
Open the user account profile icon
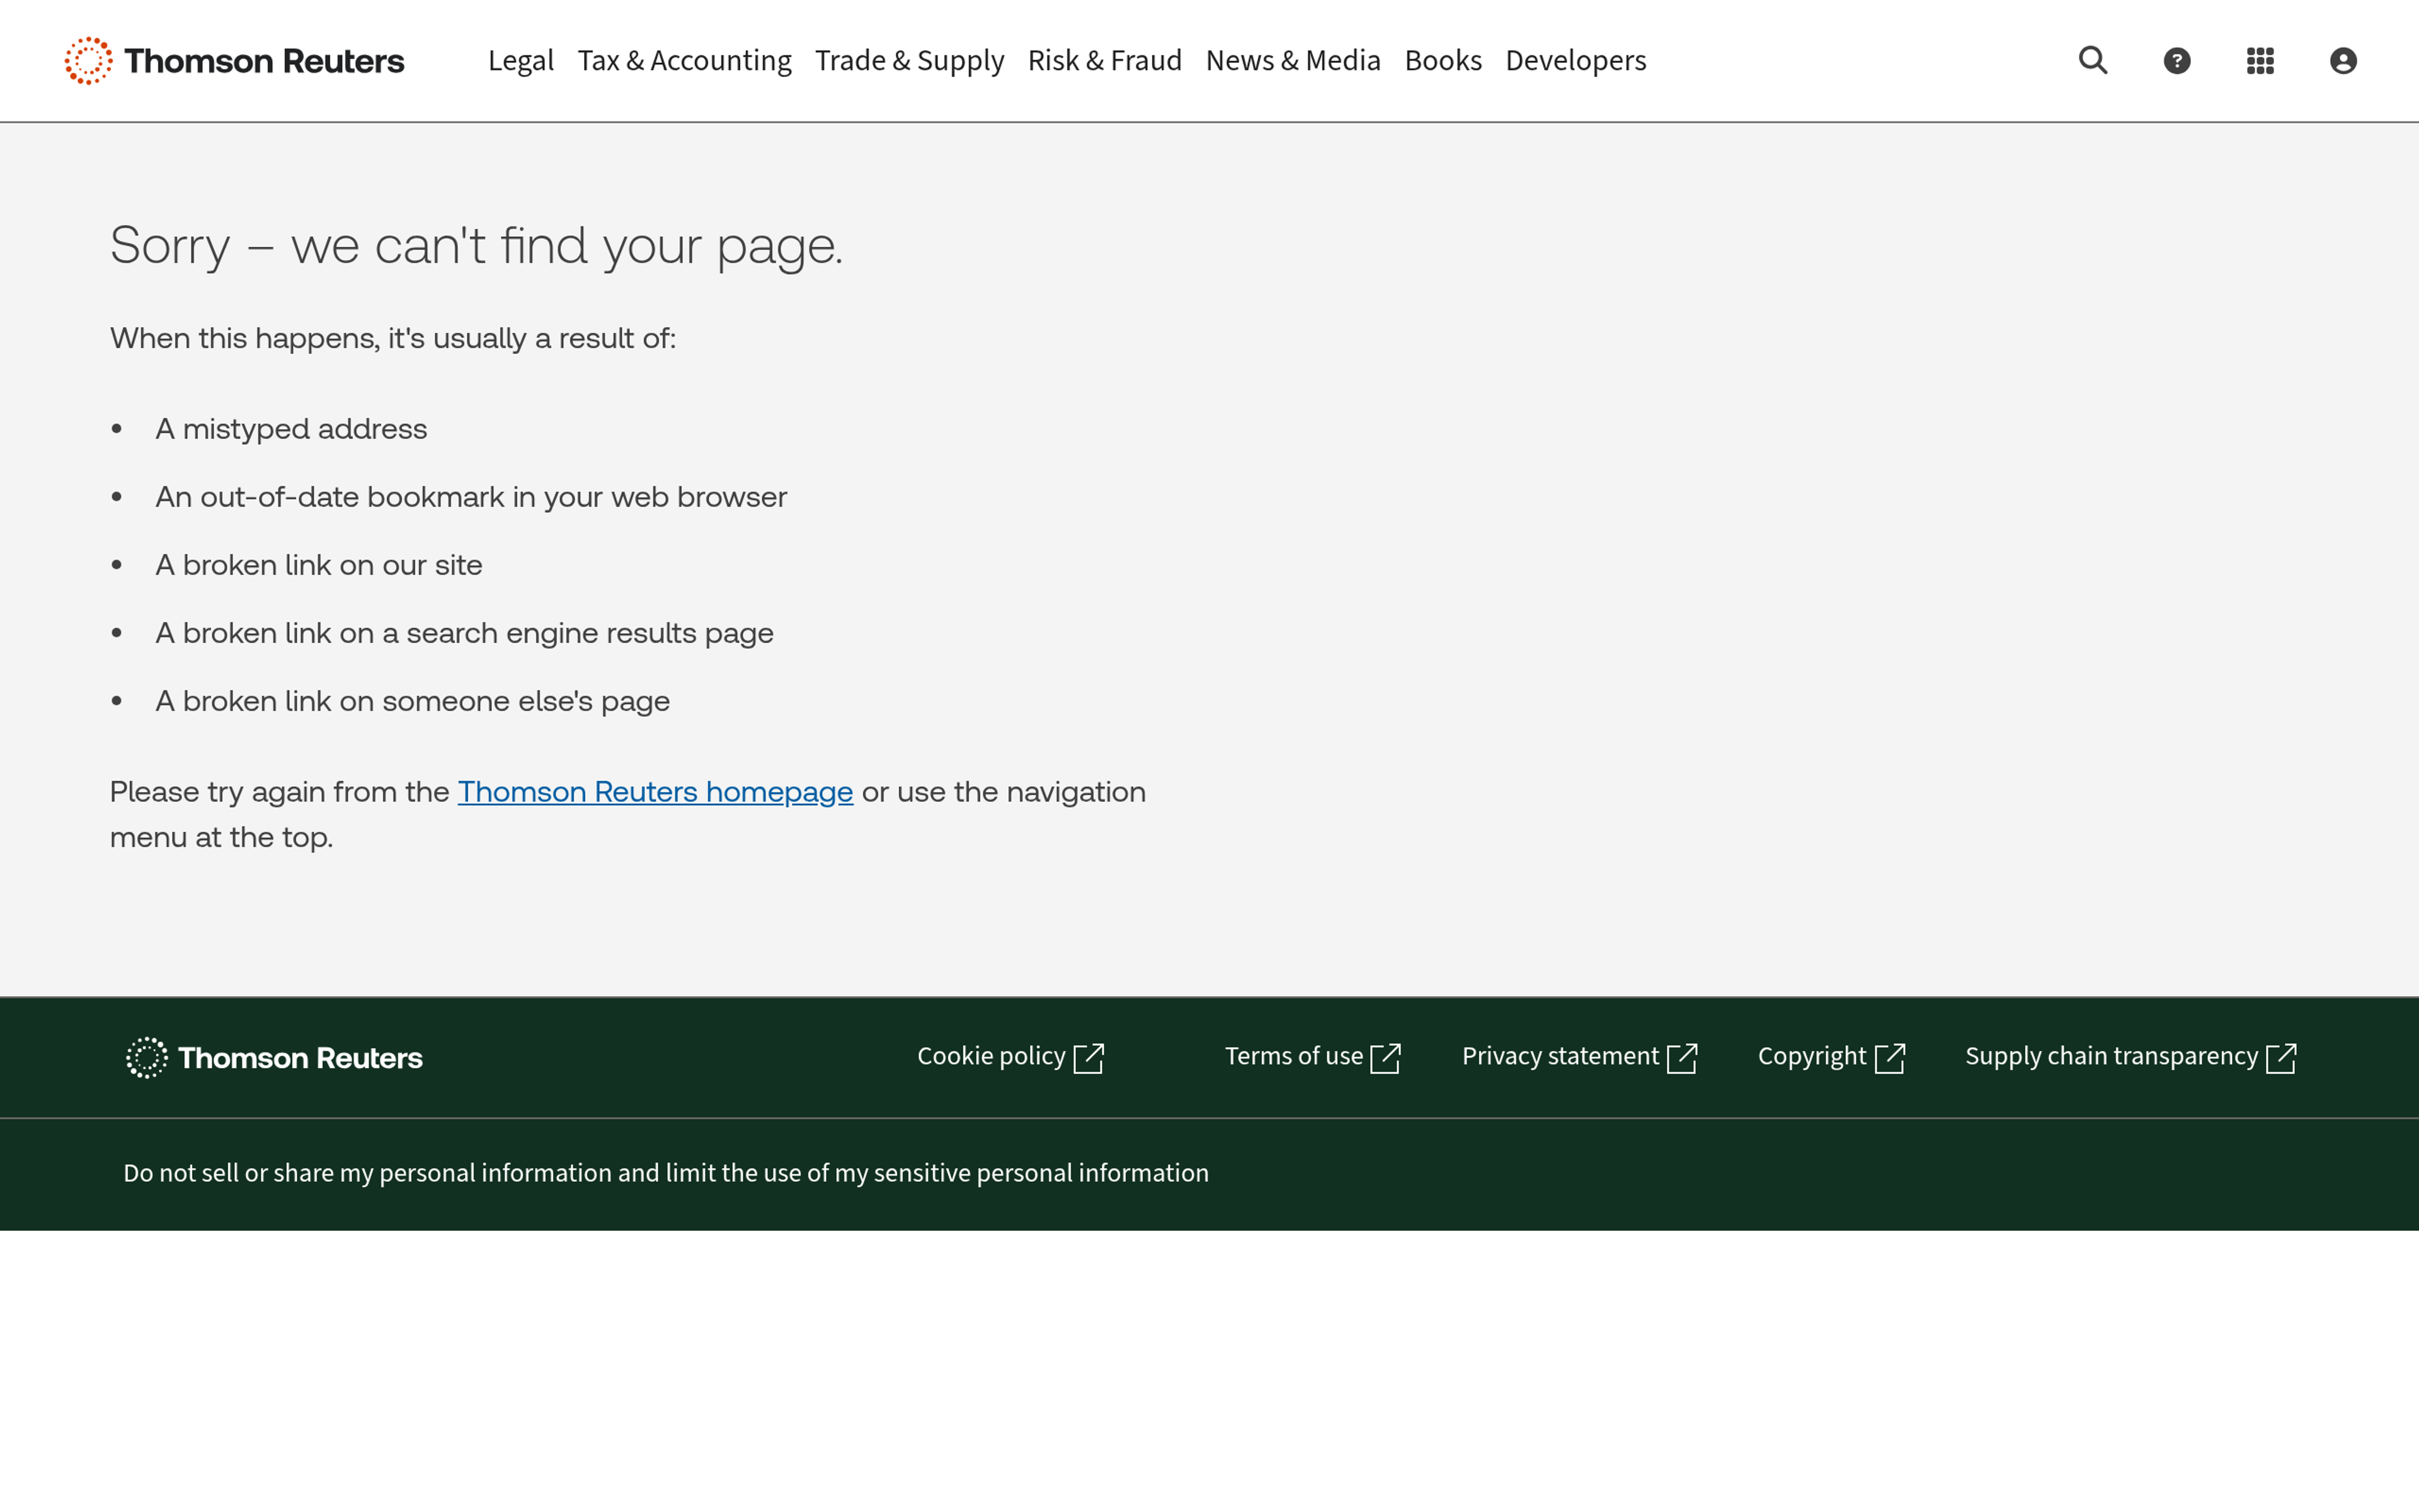[x=2343, y=61]
